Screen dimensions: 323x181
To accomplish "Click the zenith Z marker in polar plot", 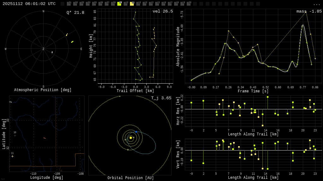I will pyautogui.click(x=44, y=49).
